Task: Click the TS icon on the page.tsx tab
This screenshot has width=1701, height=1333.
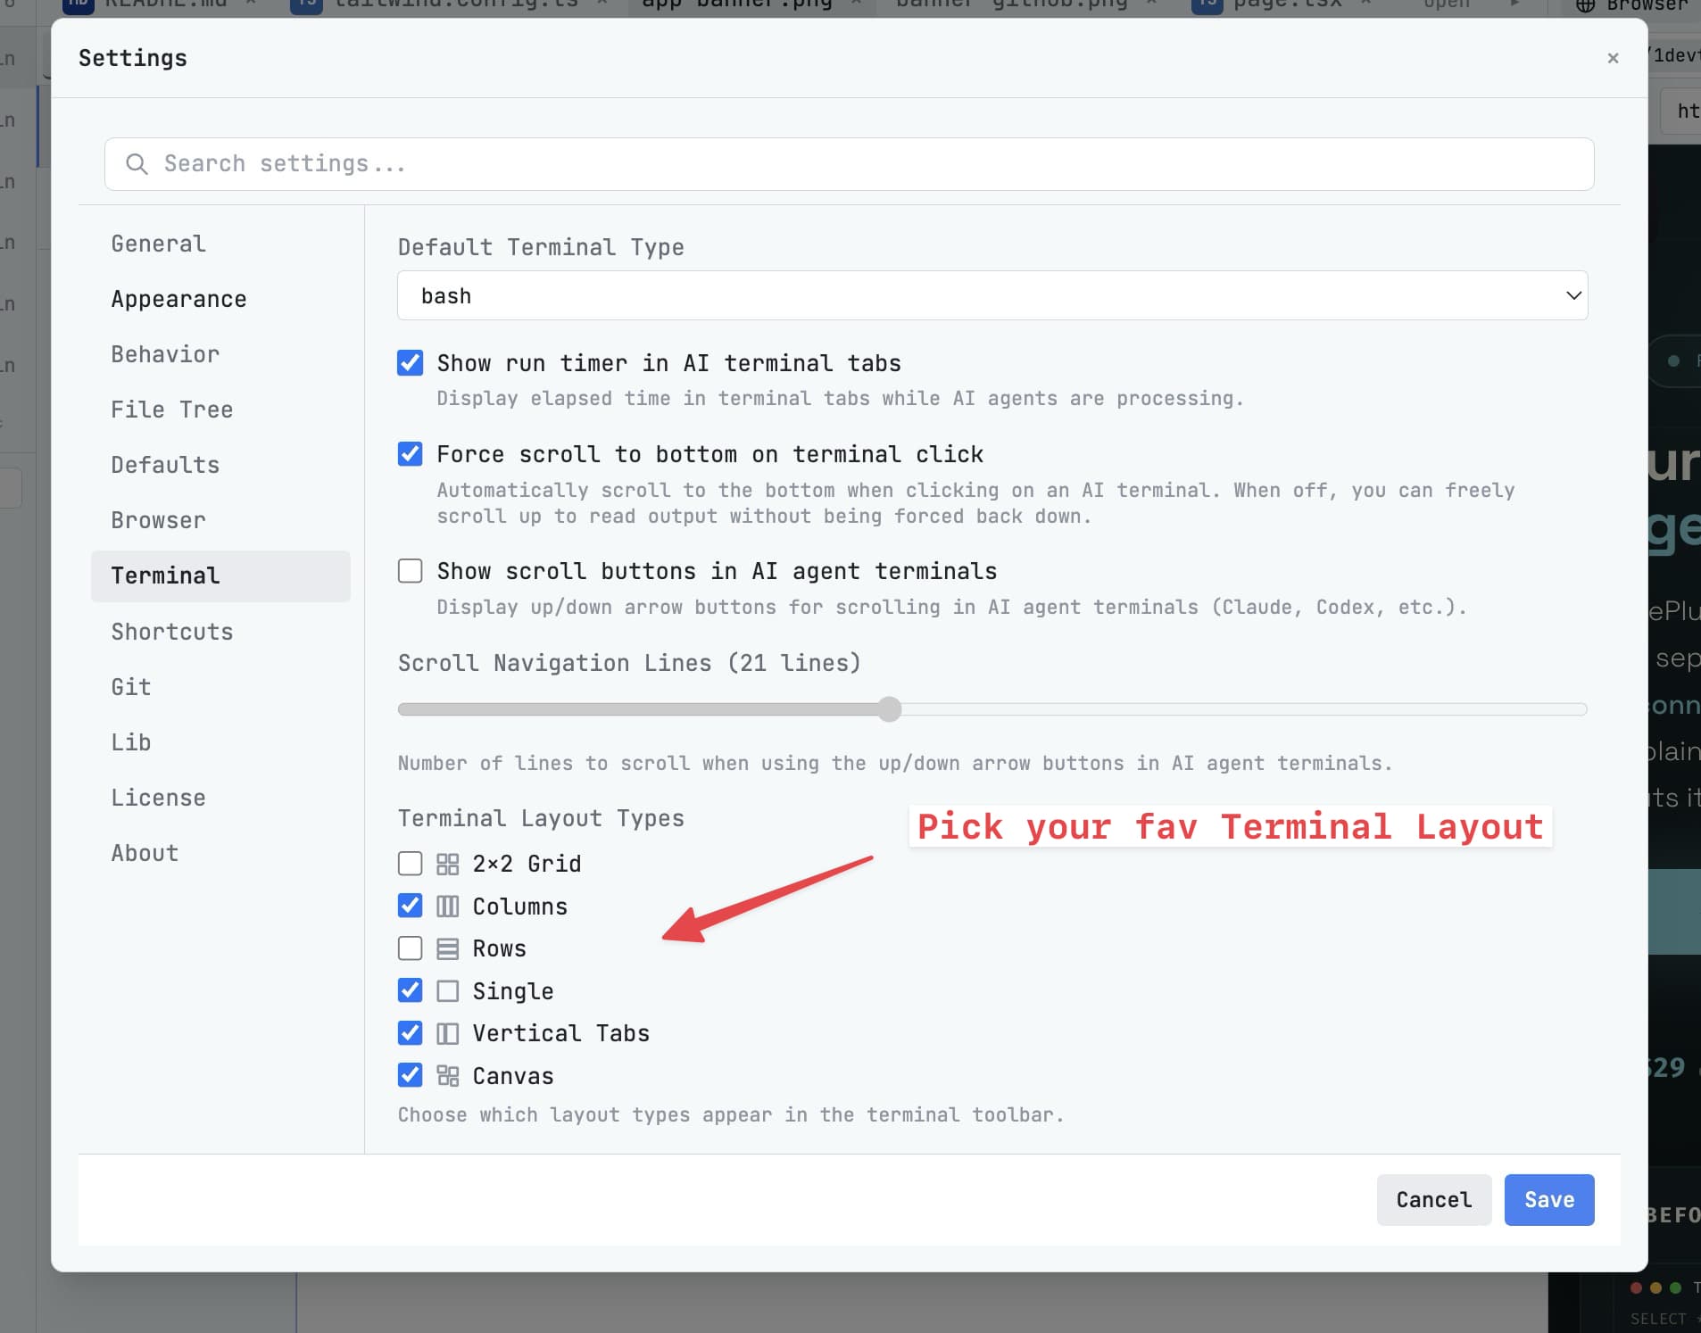Action: pos(1205,4)
